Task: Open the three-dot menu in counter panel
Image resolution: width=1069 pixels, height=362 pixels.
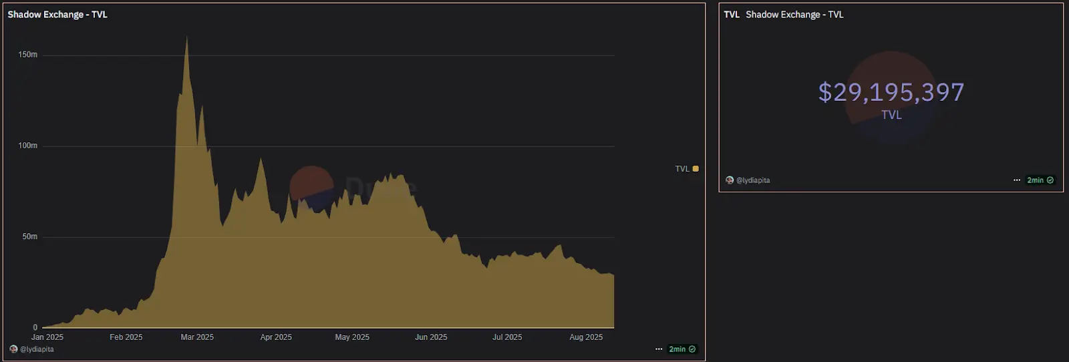Action: [x=1017, y=180]
